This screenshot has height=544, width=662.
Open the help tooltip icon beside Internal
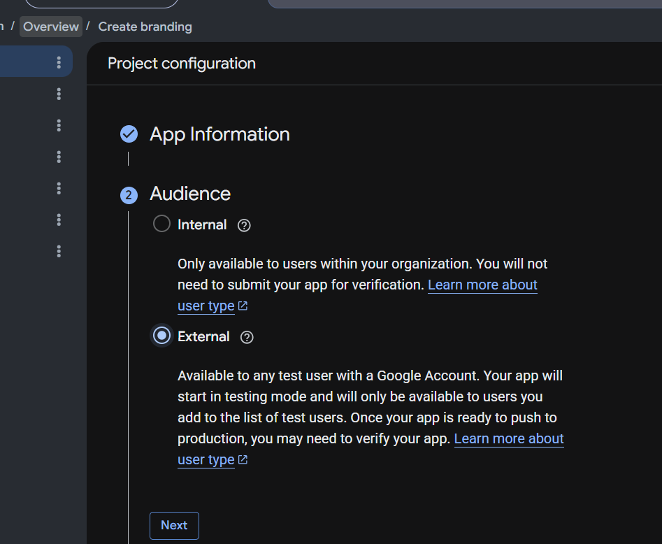pyautogui.click(x=244, y=226)
